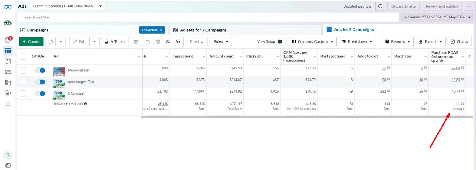Open Audiences from the left sidebar
The height and width of the screenshot is (170, 476).
[8, 72]
